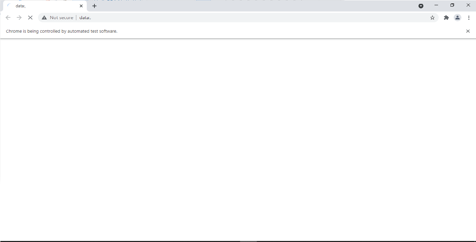Expand the tab search dropdown arrow
Screen dimensions: 476x242
pyautogui.click(x=421, y=6)
